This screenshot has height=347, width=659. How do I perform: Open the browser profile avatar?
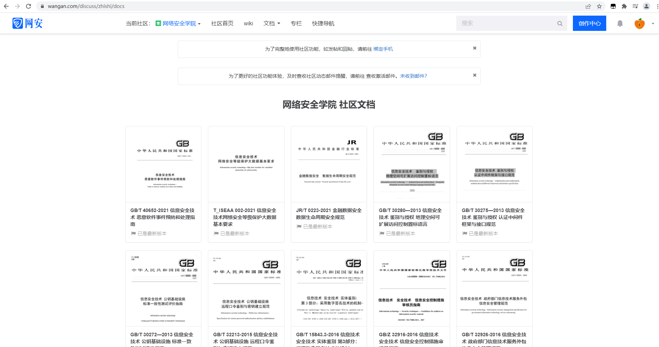(x=647, y=6)
